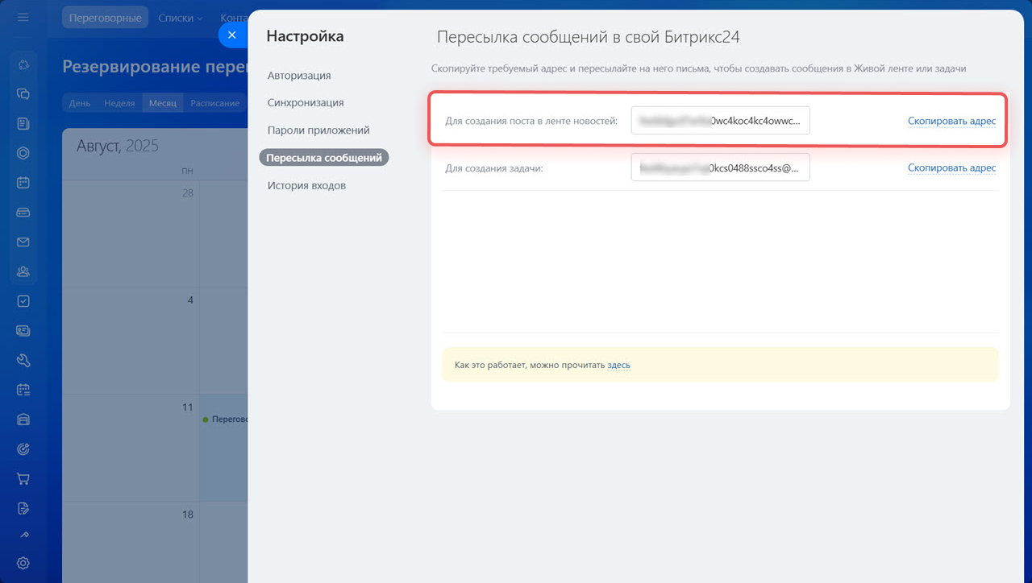Open the calendar-with-list booking icon

pos(23,390)
